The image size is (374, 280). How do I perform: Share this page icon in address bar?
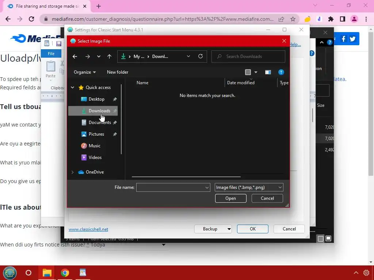pos(281,19)
